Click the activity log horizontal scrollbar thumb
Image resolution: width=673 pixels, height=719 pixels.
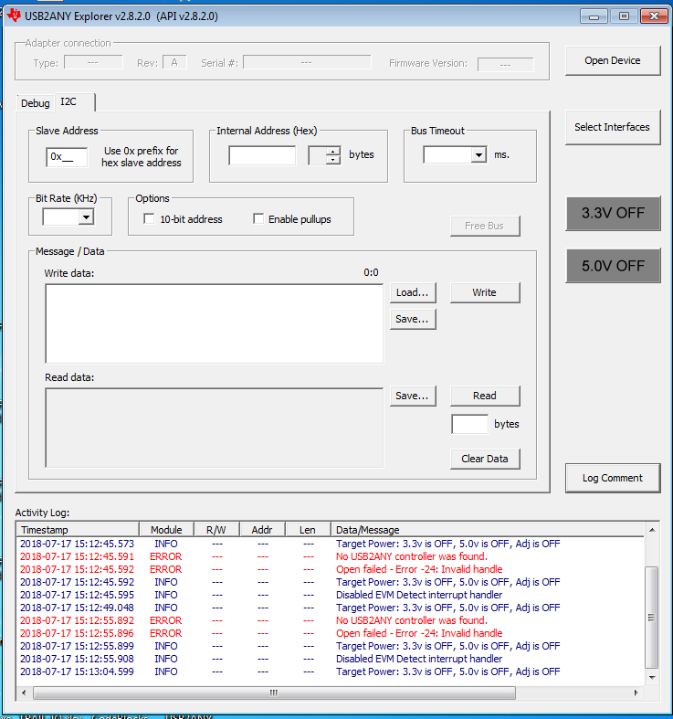pos(274,693)
